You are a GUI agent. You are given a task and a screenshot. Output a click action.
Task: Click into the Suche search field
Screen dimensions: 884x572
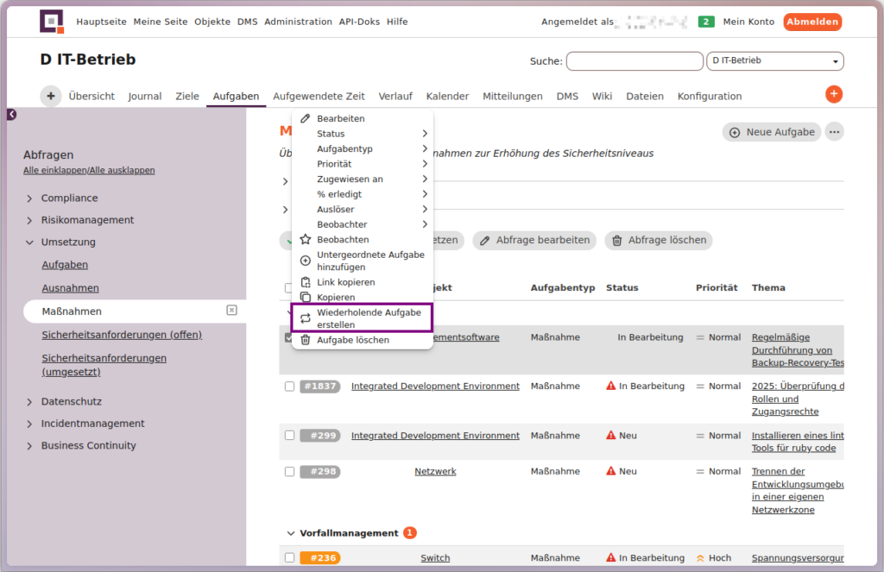pyautogui.click(x=635, y=61)
